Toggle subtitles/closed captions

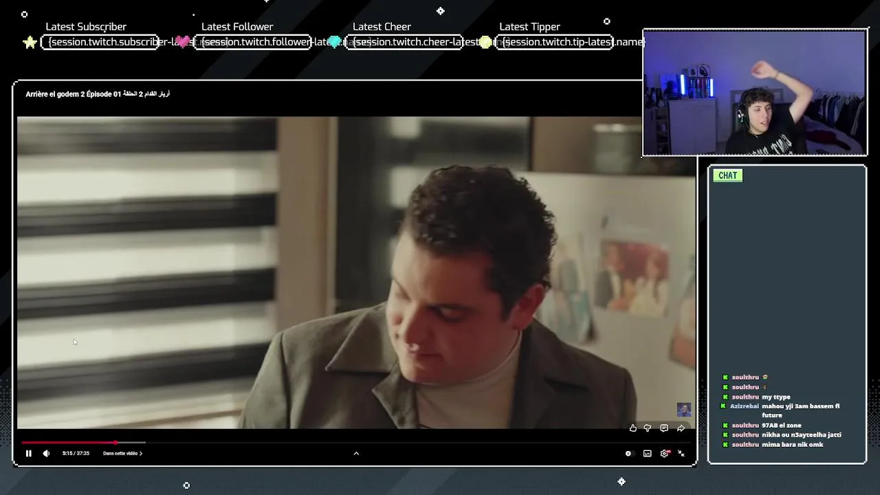pos(648,453)
